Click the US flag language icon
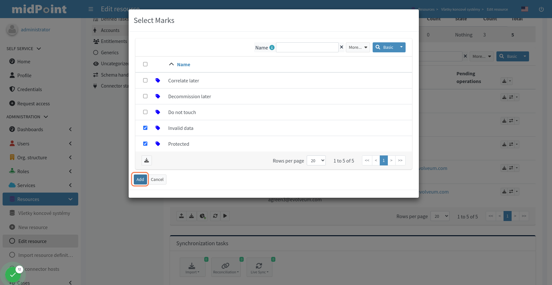The height and width of the screenshot is (285, 552). pyautogui.click(x=525, y=9)
